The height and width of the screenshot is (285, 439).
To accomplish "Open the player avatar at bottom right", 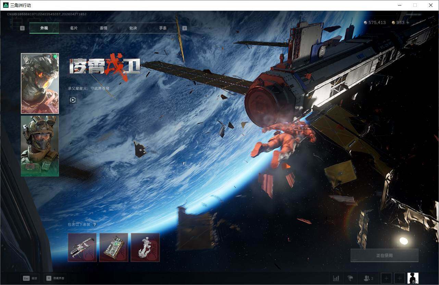I will [413, 278].
